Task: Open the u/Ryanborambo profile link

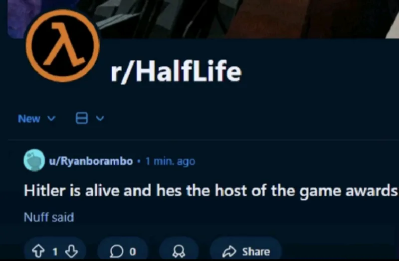Action: pos(91,161)
